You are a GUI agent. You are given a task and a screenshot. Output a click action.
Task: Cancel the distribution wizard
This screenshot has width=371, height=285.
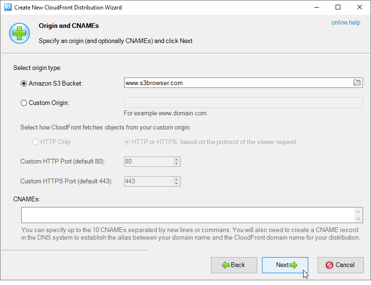click(340, 265)
